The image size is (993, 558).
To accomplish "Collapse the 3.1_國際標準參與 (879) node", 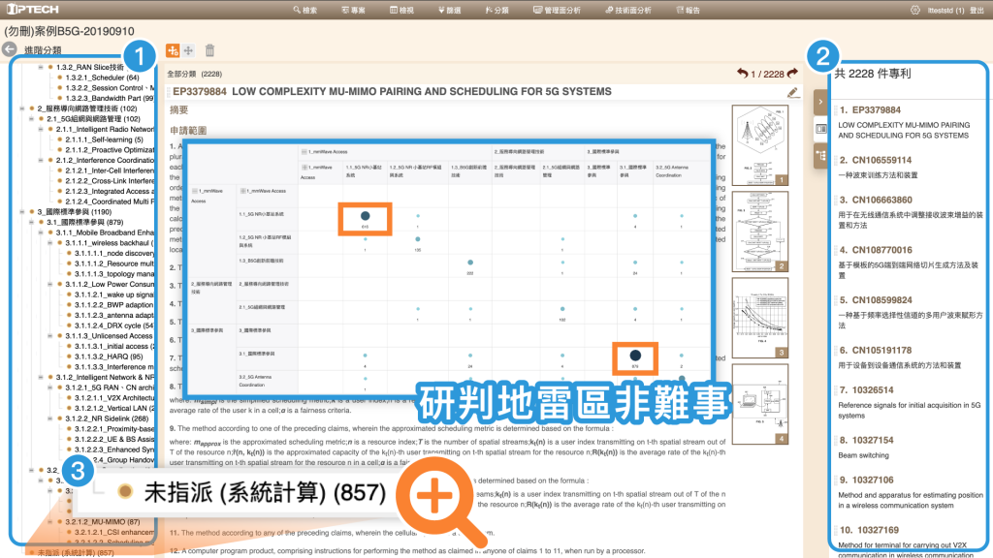I will (x=32, y=222).
